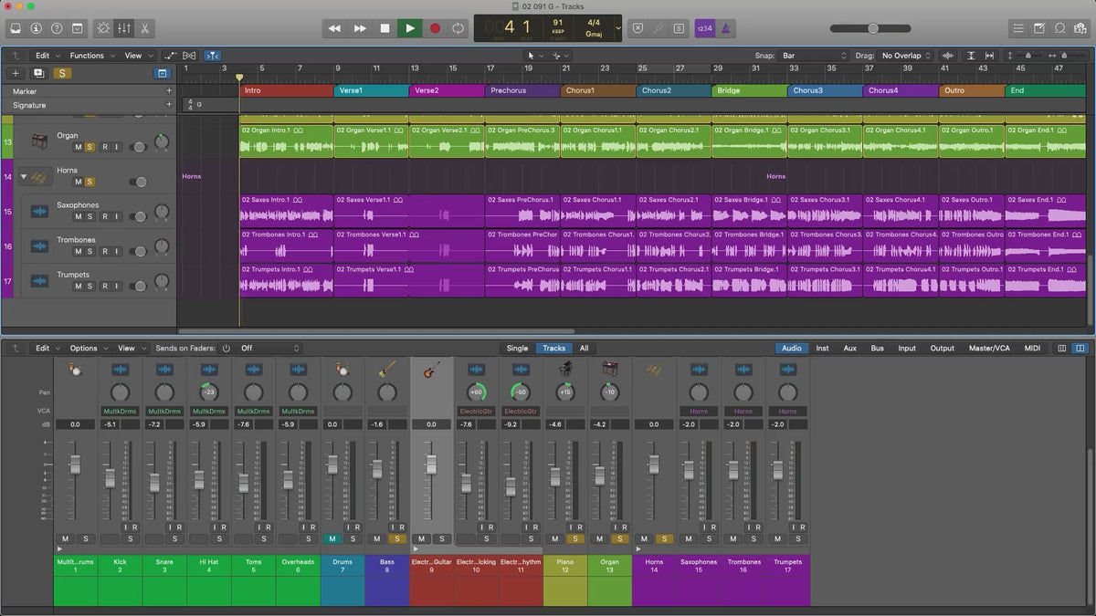Viewport: 1096px width, 616px height.
Task: Solo the Trombones track in track header
Action: 90,252
